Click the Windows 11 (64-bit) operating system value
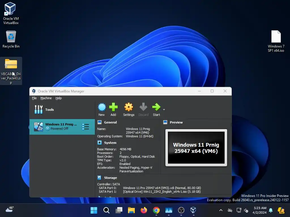 [x=139, y=136]
